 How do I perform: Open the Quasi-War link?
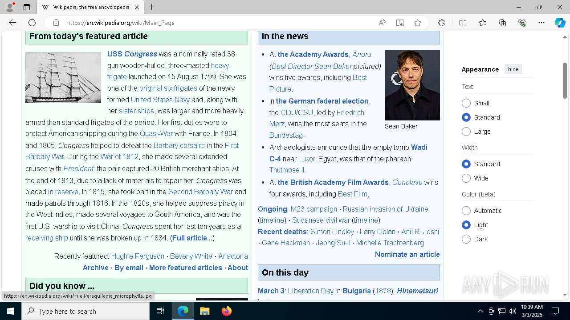tap(156, 133)
